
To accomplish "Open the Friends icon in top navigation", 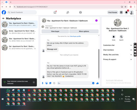I will (x=68, y=12).
